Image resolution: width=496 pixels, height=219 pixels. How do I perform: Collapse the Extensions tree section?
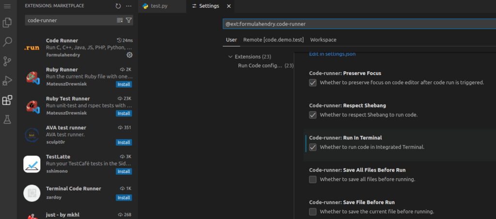tap(231, 57)
